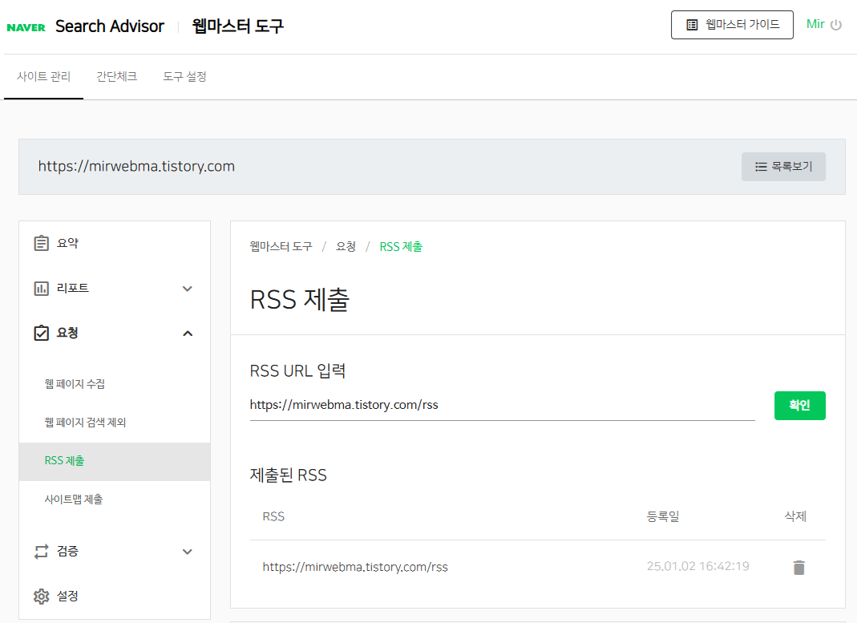
Task: Click the 설정 gear icon
Action: (42, 597)
